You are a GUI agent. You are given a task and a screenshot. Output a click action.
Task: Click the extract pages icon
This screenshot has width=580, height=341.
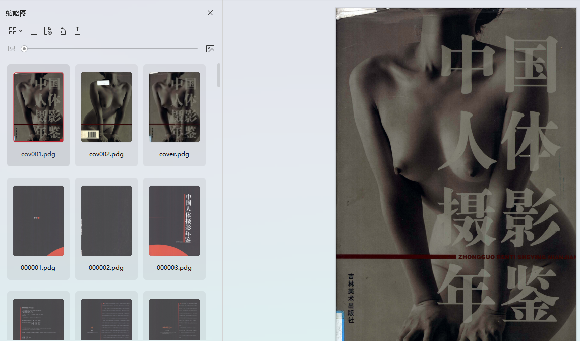click(x=76, y=31)
